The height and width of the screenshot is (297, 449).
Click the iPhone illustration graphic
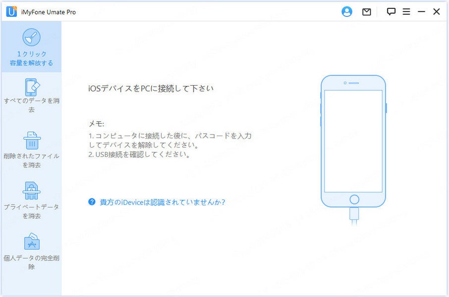pos(353,149)
